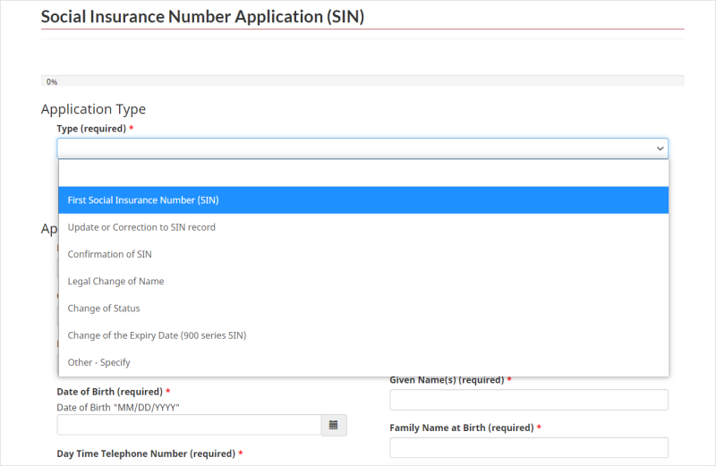716x466 pixels.
Task: Click the Application Type section heading
Action: [x=93, y=109]
